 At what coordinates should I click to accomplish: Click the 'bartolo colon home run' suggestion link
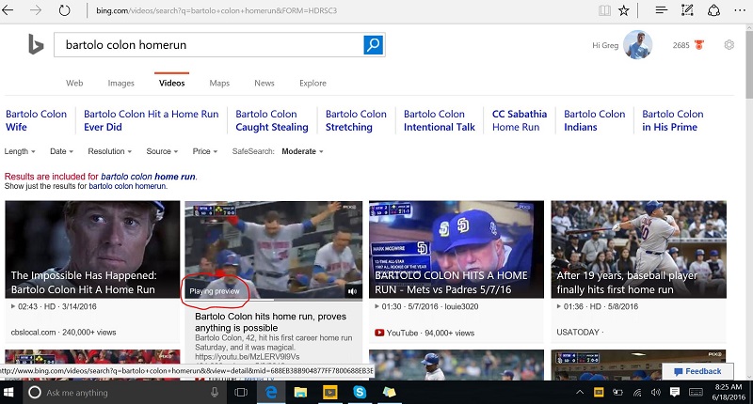point(148,177)
